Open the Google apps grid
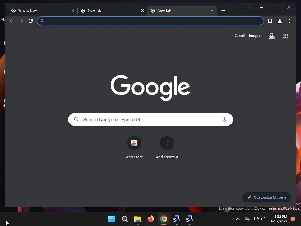The height and width of the screenshot is (226, 301). [286, 36]
